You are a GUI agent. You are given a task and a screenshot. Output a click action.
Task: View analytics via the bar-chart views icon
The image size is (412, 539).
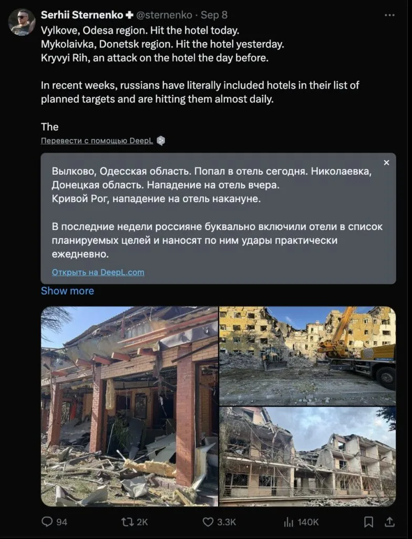(x=289, y=522)
